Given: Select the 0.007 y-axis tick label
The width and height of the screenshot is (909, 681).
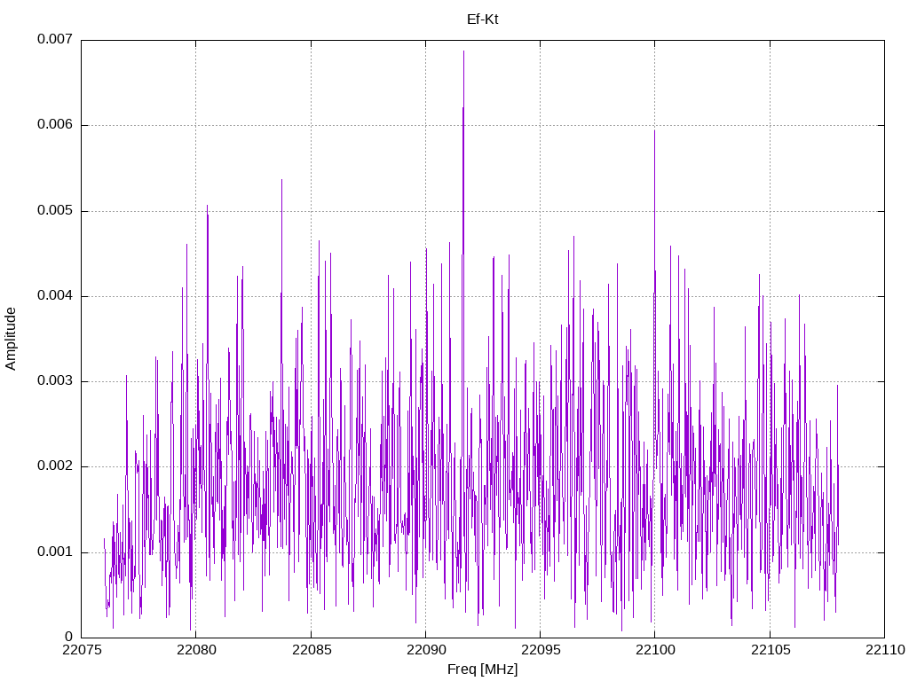Looking at the screenshot, I should 54,40.
